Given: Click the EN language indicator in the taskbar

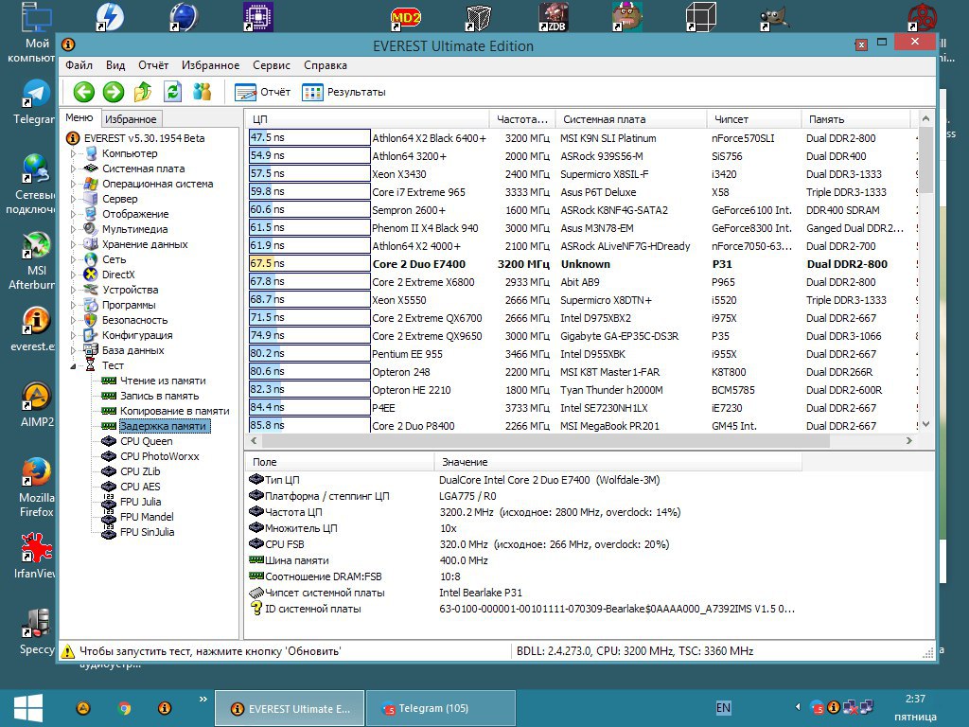Looking at the screenshot, I should [723, 708].
